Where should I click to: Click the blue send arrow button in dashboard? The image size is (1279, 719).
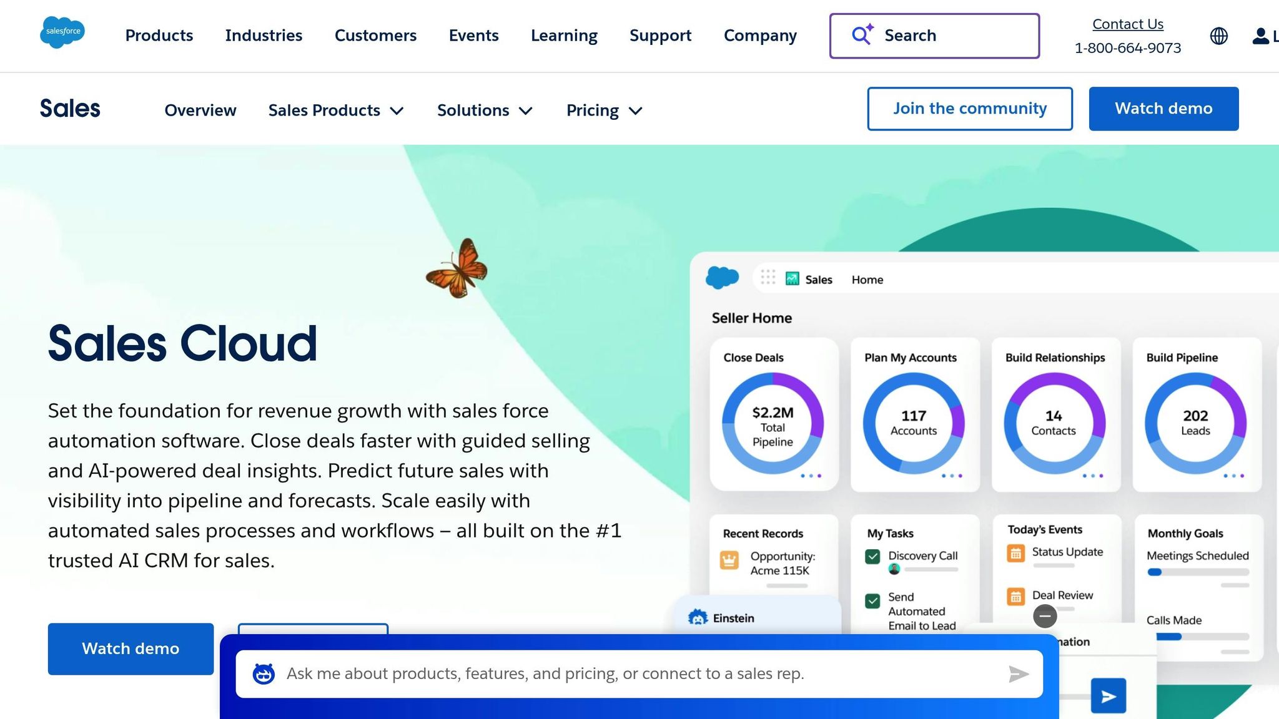coord(1108,696)
